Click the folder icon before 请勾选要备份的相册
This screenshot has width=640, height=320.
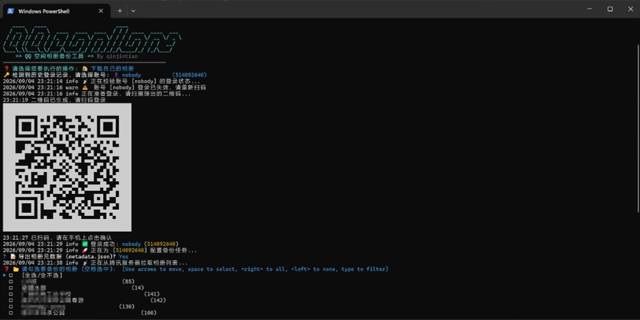pos(16,269)
